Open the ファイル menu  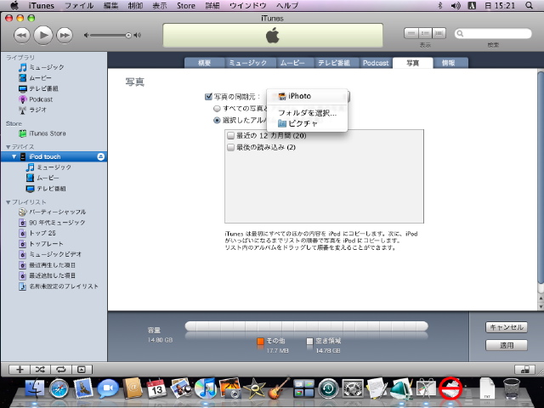click(x=79, y=6)
